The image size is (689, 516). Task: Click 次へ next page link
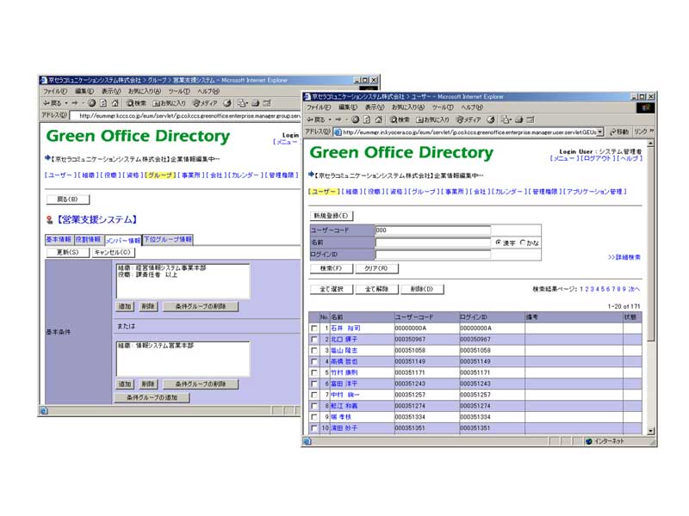pos(634,289)
